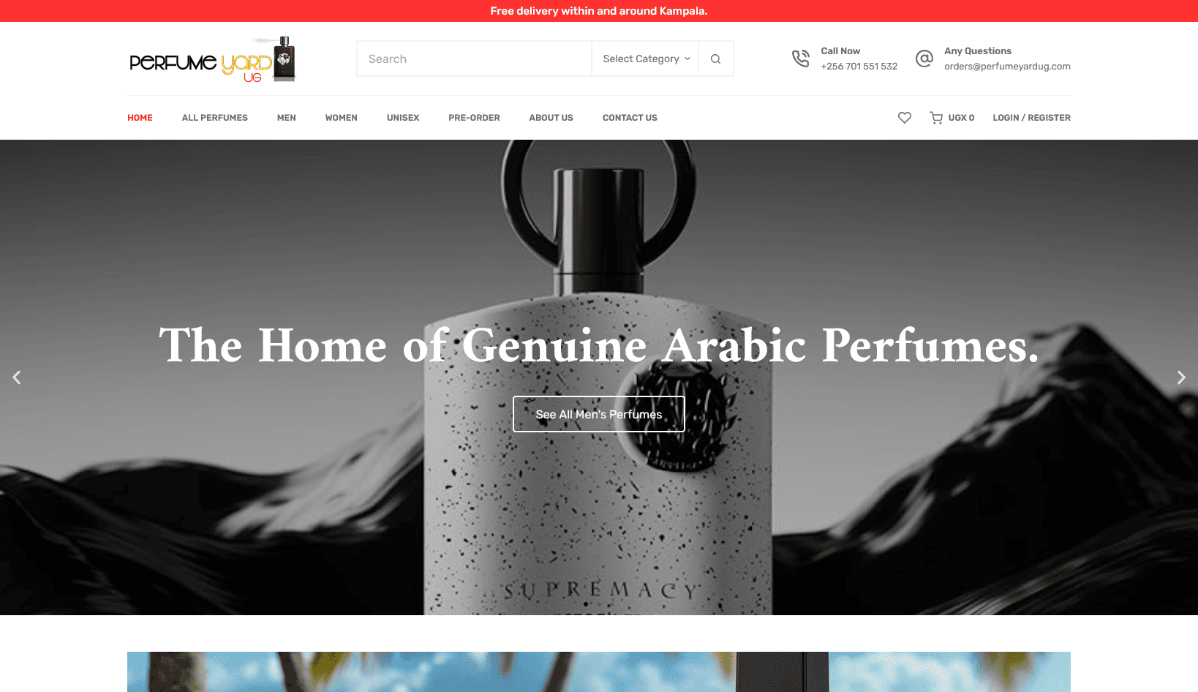Open the Women menu item
1198x692 pixels.
click(342, 118)
